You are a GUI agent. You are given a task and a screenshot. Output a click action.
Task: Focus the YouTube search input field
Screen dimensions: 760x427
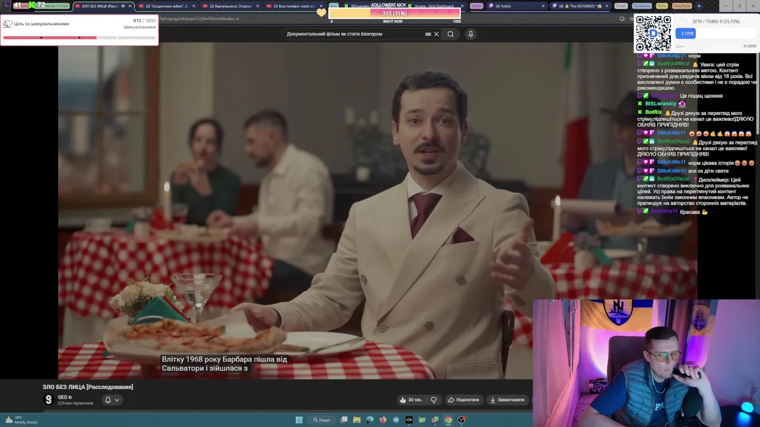[355, 34]
